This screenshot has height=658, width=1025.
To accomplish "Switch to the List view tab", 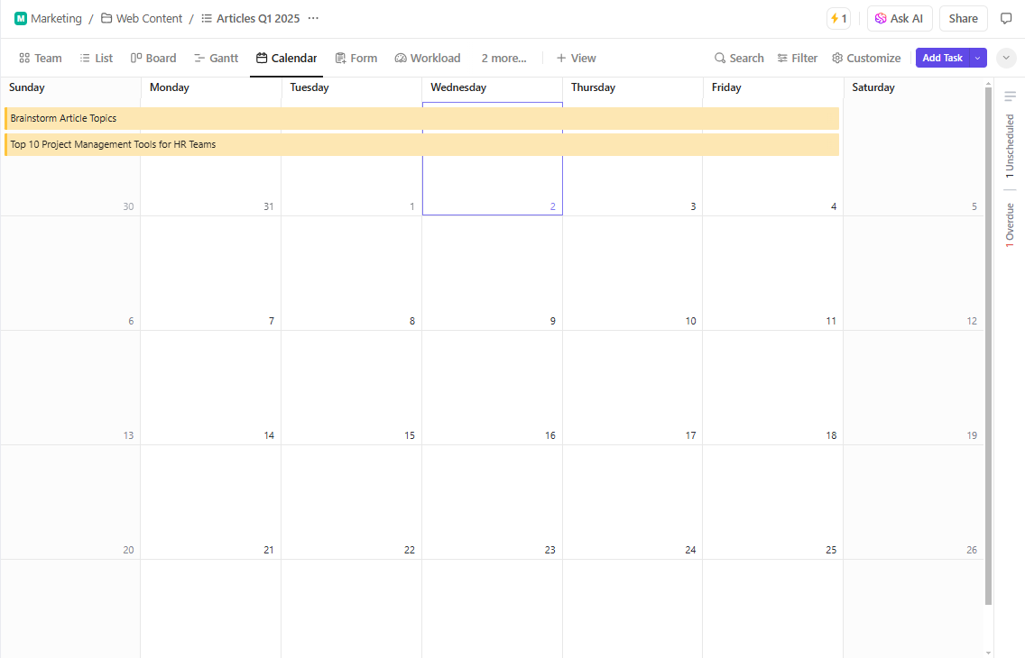I will pos(96,58).
